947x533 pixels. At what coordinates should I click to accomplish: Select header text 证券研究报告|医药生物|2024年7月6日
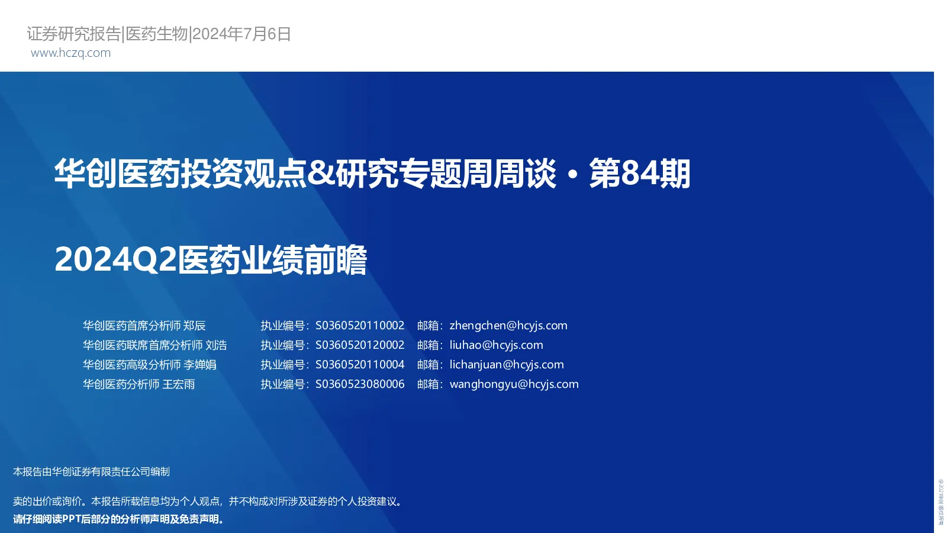pyautogui.click(x=159, y=34)
